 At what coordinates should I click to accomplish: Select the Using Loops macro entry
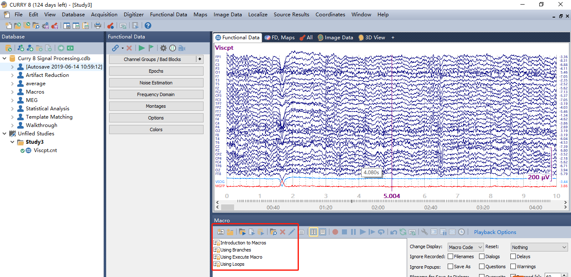click(232, 264)
